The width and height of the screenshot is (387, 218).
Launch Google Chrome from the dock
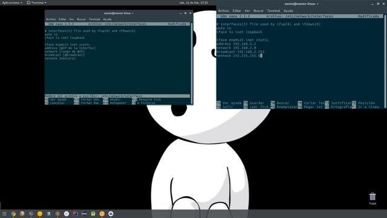[13, 214]
